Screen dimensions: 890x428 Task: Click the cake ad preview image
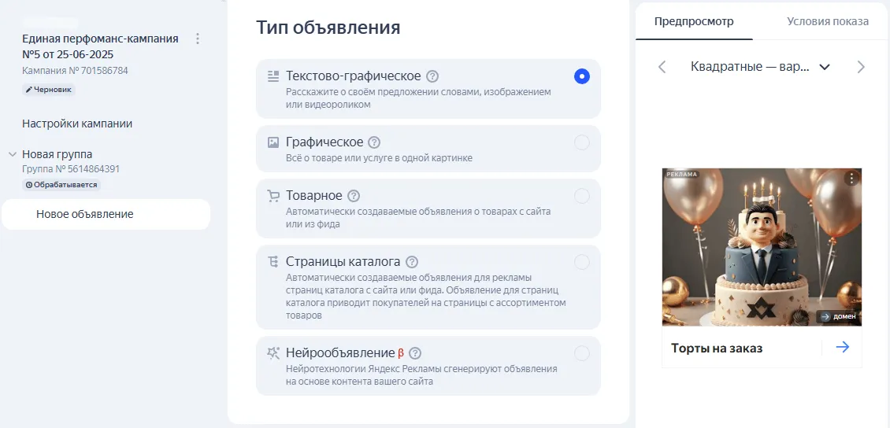click(762, 247)
